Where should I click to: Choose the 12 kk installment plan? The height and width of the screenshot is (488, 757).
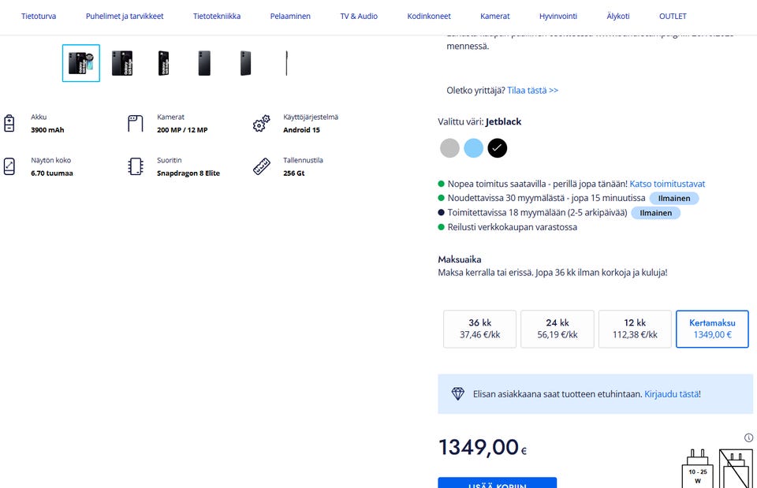click(x=635, y=329)
